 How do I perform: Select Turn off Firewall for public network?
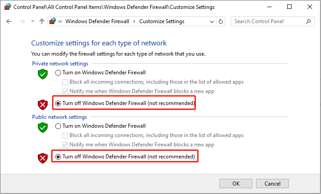58,157
